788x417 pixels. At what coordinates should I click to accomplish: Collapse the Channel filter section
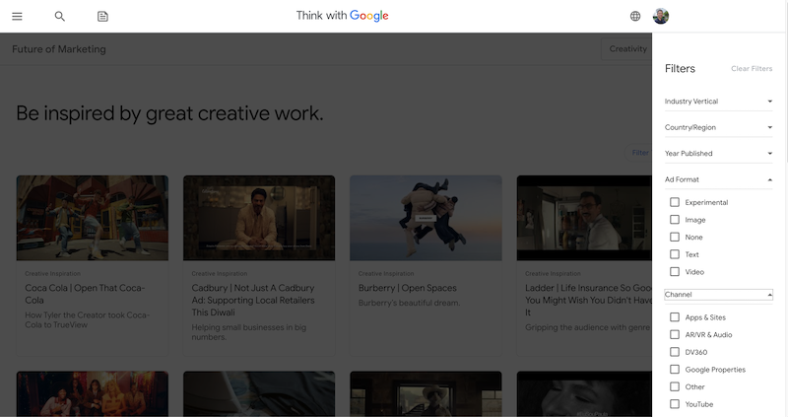coord(718,295)
